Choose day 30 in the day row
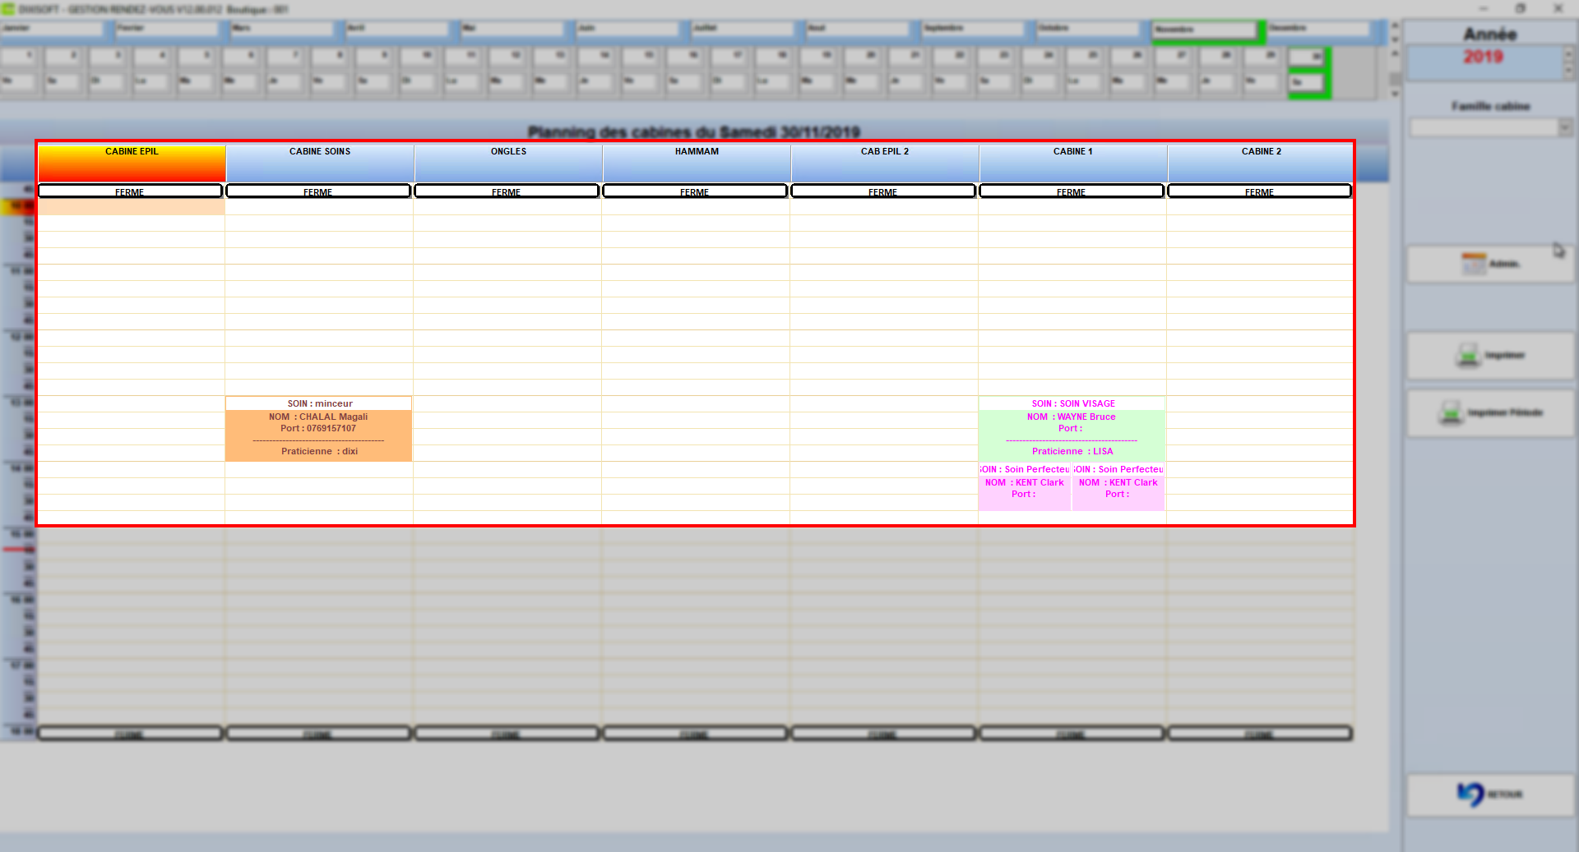 [1308, 58]
